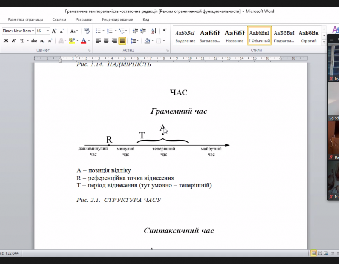This screenshot has height=264, width=339.
Task: Expand the line spacing dropdown
Action: click(x=137, y=41)
